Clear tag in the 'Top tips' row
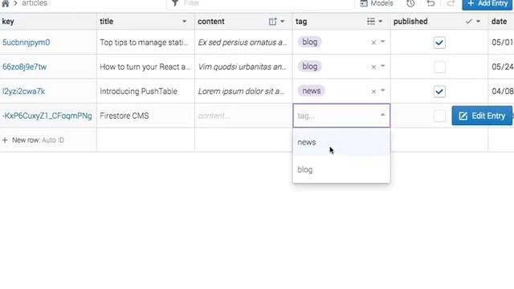The width and height of the screenshot is (514, 289). point(373,43)
